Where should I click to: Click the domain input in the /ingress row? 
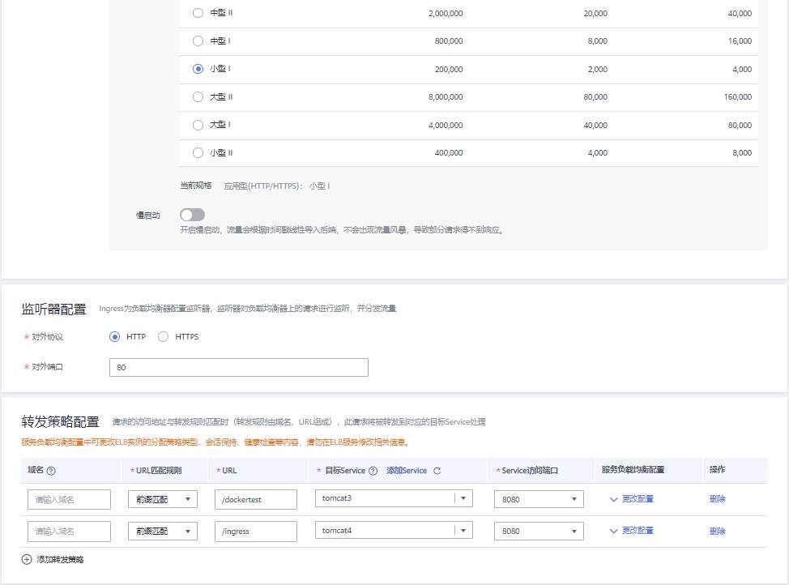pos(69,532)
